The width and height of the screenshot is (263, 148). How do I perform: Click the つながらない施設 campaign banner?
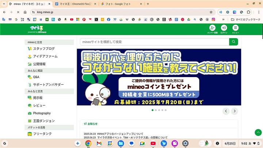(159, 77)
